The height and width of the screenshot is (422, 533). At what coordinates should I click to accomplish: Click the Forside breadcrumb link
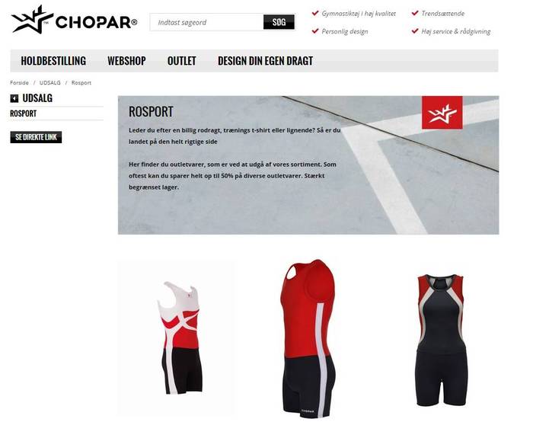pyautogui.click(x=19, y=82)
